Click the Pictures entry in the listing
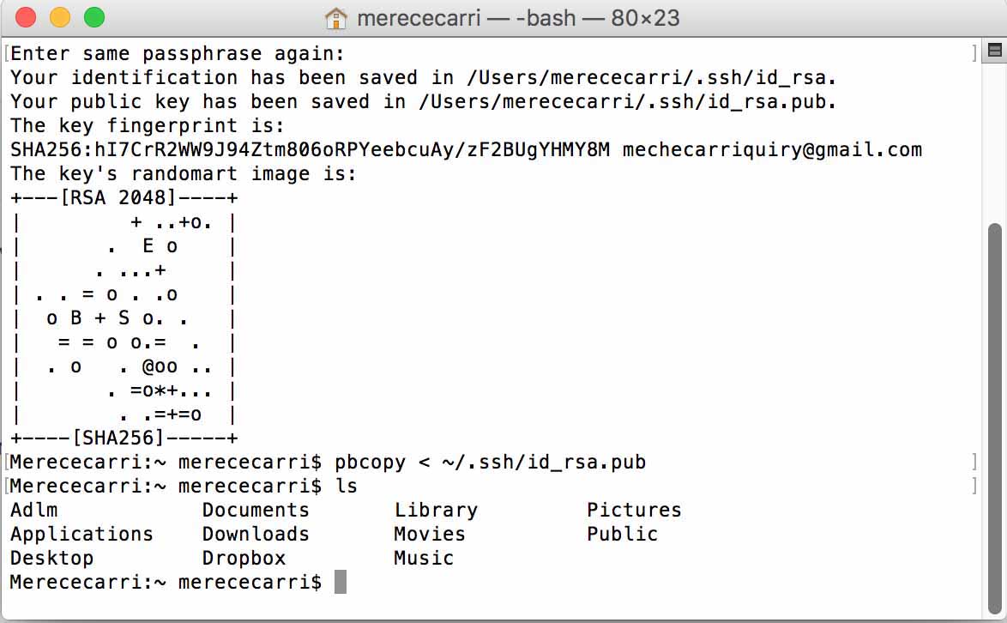This screenshot has width=1007, height=623. click(x=634, y=510)
